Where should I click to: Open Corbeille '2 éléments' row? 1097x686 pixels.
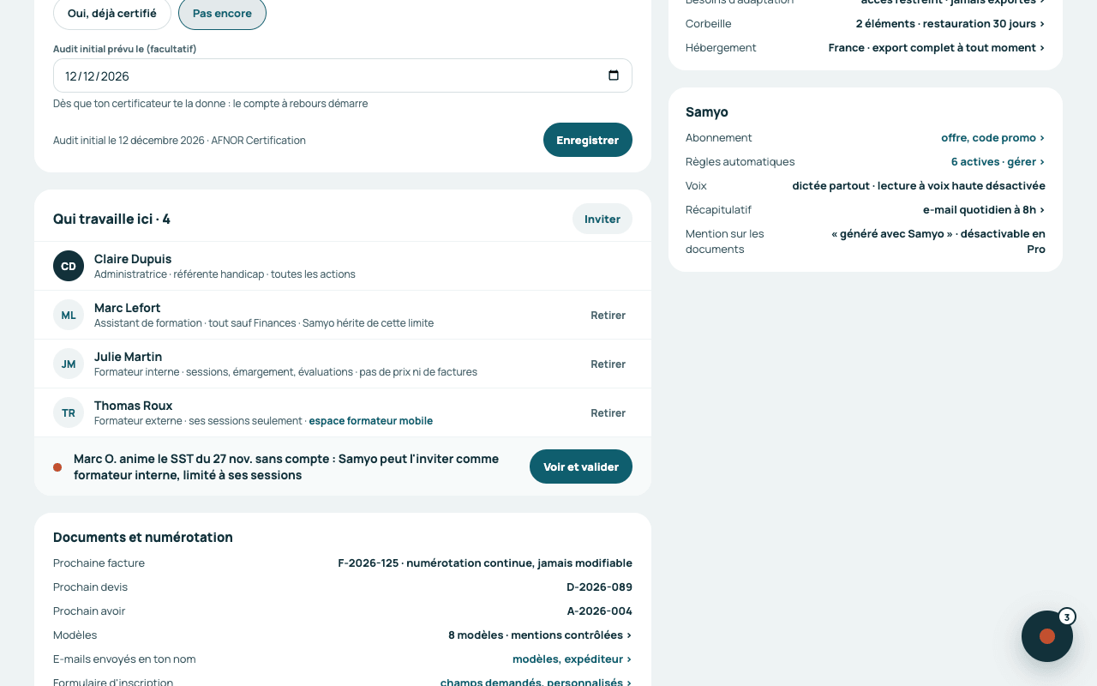[x=866, y=24]
